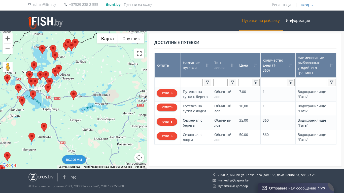The image size is (344, 193).
Task: Open filter for Наименование рыболовных угодий column
Action: click(332, 82)
